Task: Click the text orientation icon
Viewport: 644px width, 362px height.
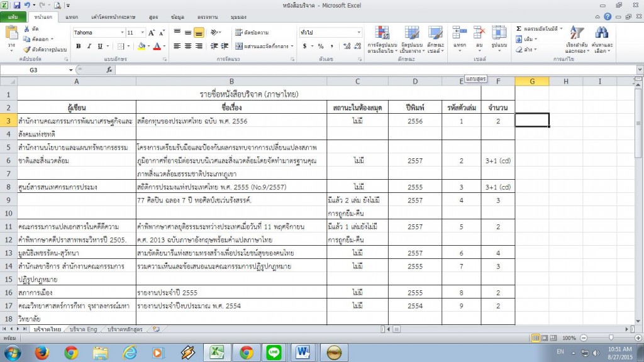Action: pos(214,32)
